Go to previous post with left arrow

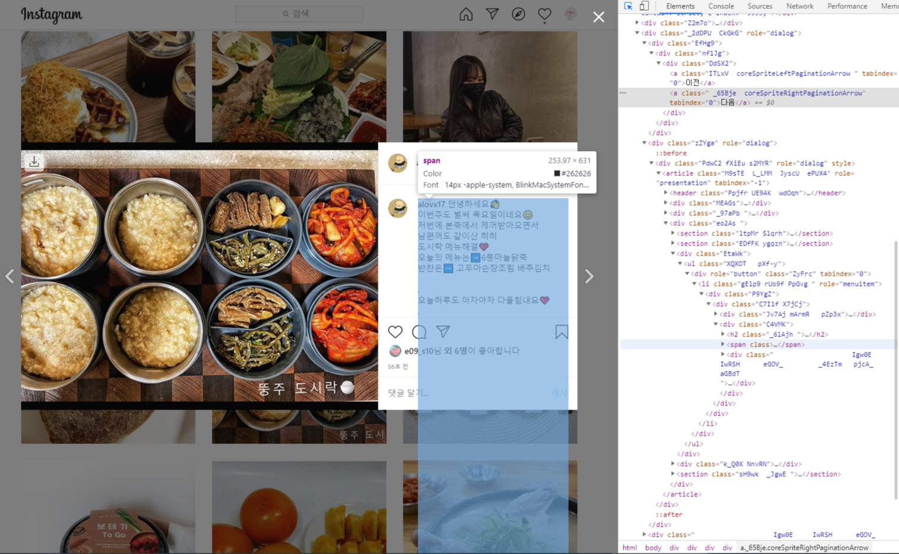coord(10,276)
